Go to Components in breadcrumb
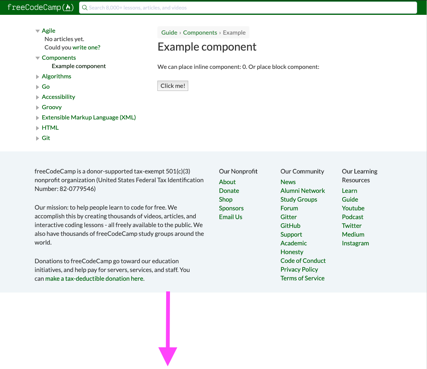Screen dimensions: 427x369 (x=200, y=32)
